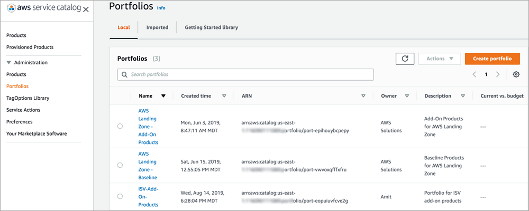The height and width of the screenshot is (211, 529).
Task: Open Products under Administration
Action: pos(16,74)
